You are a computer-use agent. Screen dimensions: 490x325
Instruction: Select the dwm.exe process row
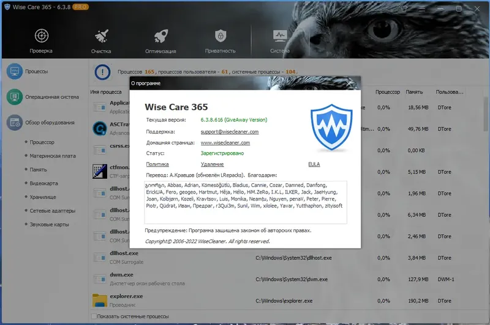coord(286,279)
